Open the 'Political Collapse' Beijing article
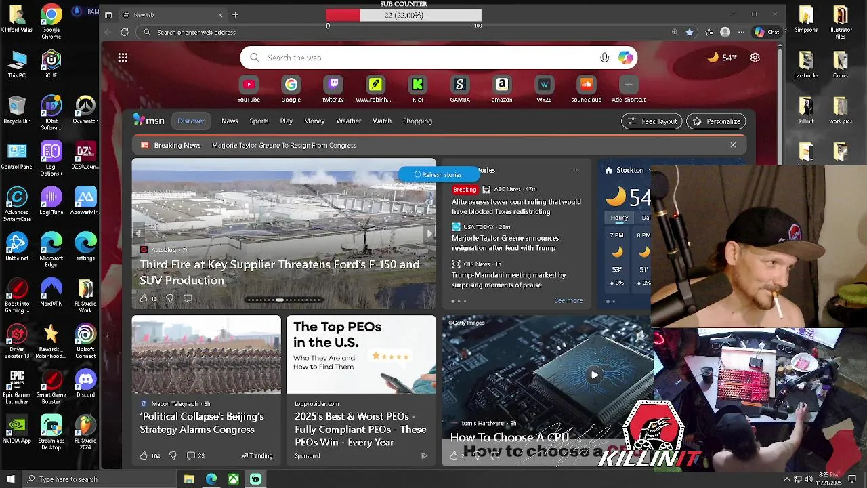The height and width of the screenshot is (488, 867). [202, 423]
